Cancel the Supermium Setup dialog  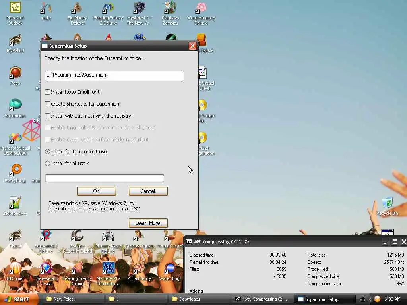148,191
